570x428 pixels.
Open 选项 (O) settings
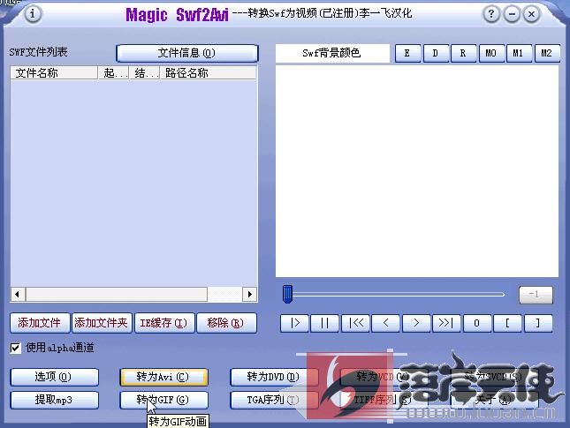[55, 377]
